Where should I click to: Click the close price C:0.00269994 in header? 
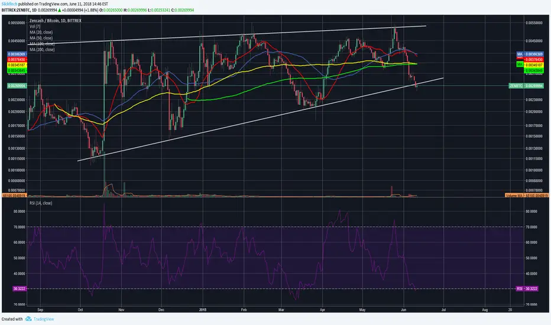(182, 10)
